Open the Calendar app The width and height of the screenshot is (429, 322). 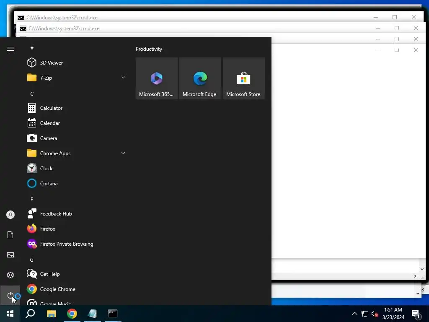click(x=77, y=123)
